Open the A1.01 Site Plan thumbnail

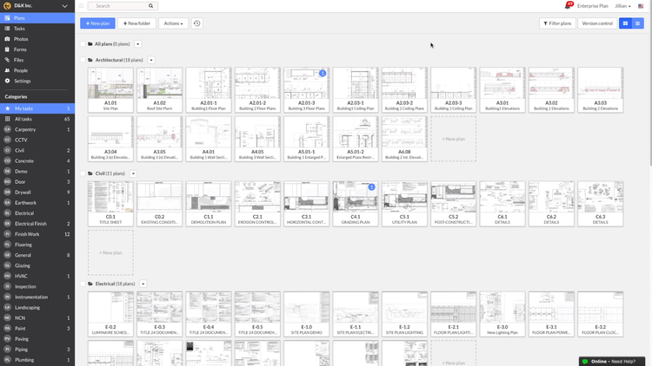point(110,85)
